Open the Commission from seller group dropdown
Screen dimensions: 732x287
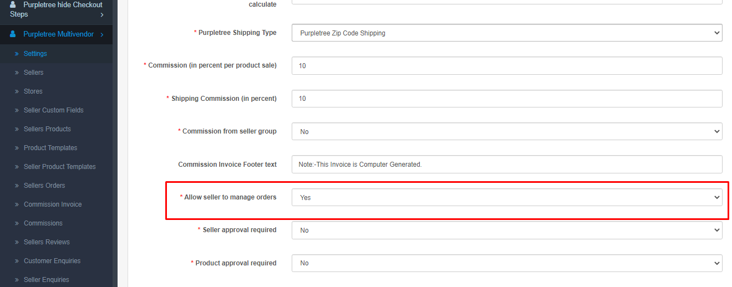pos(507,131)
